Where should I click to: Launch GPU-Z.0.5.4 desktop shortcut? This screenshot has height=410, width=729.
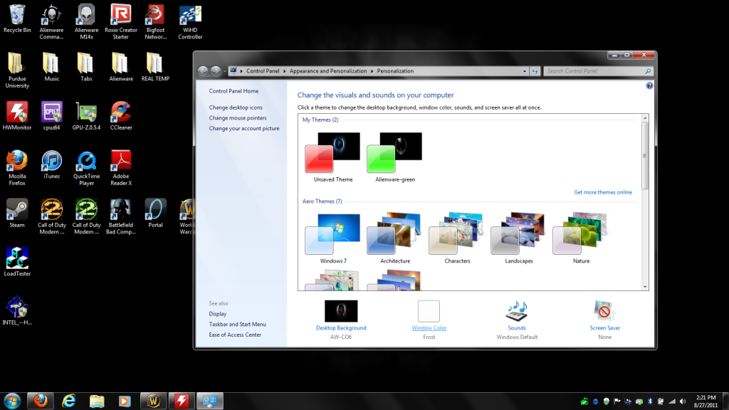click(86, 116)
